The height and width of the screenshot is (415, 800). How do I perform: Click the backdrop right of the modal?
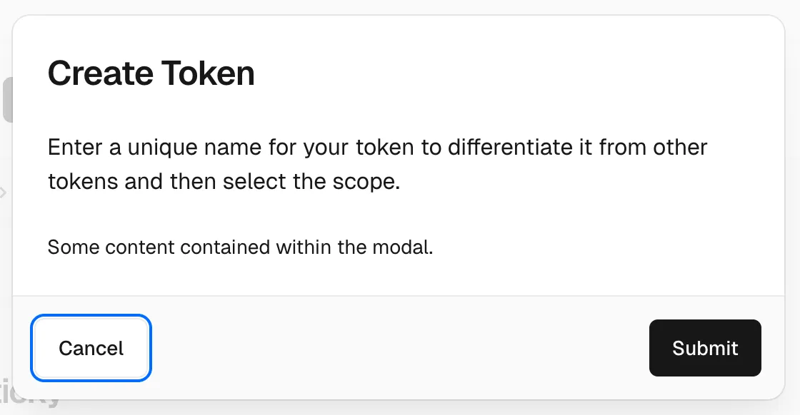point(793,214)
